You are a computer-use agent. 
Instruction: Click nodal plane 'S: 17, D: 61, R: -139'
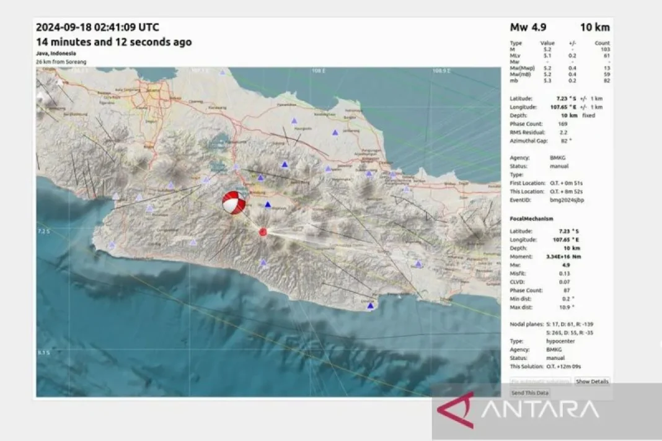(570, 324)
